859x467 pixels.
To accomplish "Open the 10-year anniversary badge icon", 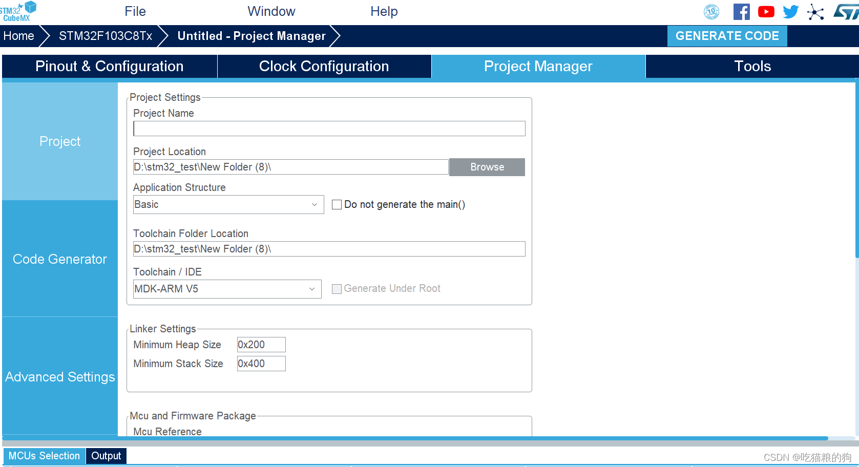I will point(711,12).
